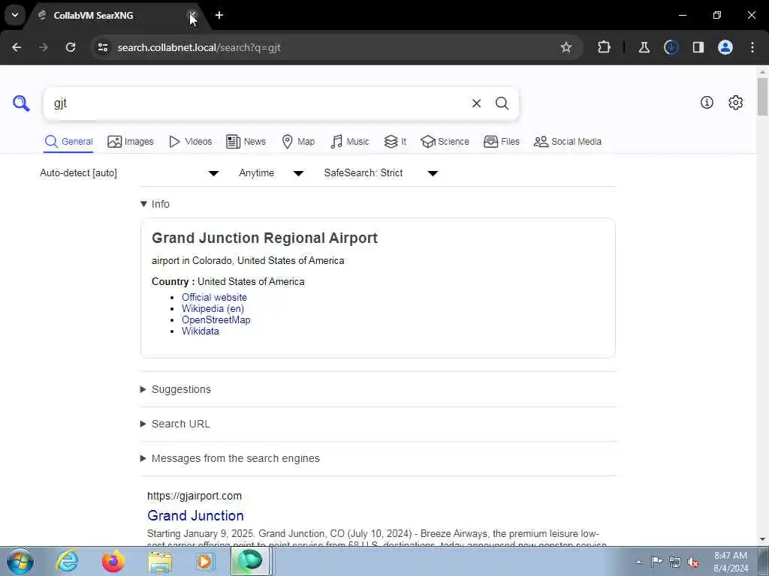The height and width of the screenshot is (576, 769).
Task: Expand Messages from the search engines
Action: click(x=230, y=458)
